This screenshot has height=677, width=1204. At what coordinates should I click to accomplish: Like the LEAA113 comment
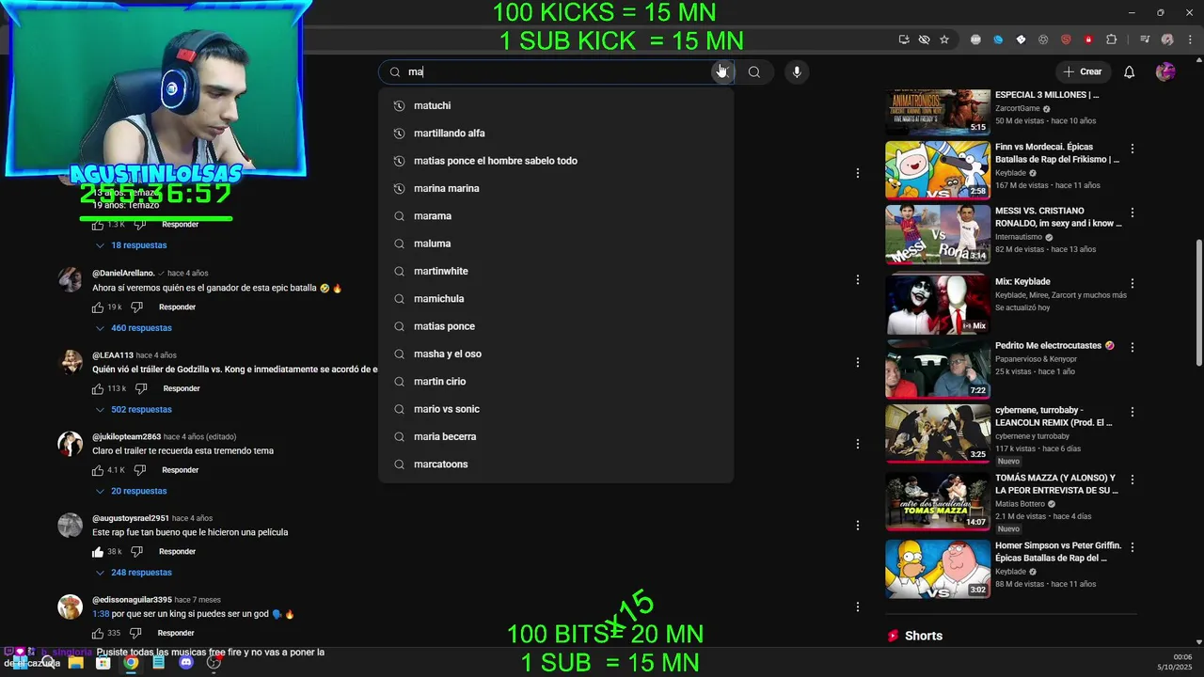(98, 388)
